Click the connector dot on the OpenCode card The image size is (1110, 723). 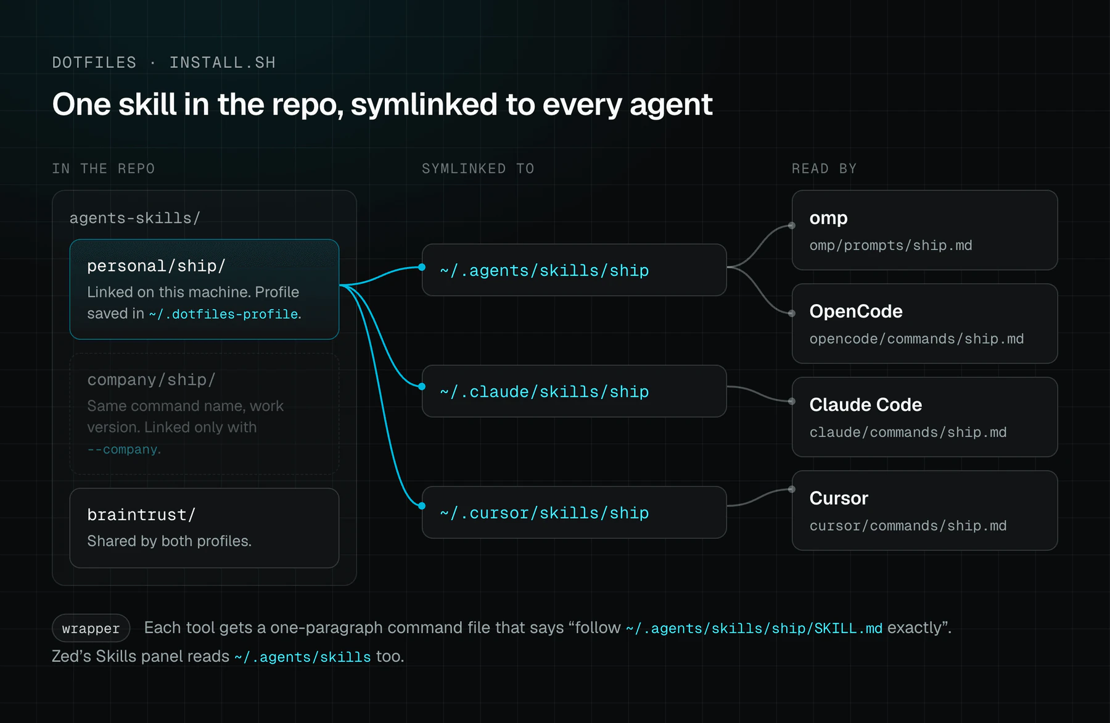coord(792,313)
